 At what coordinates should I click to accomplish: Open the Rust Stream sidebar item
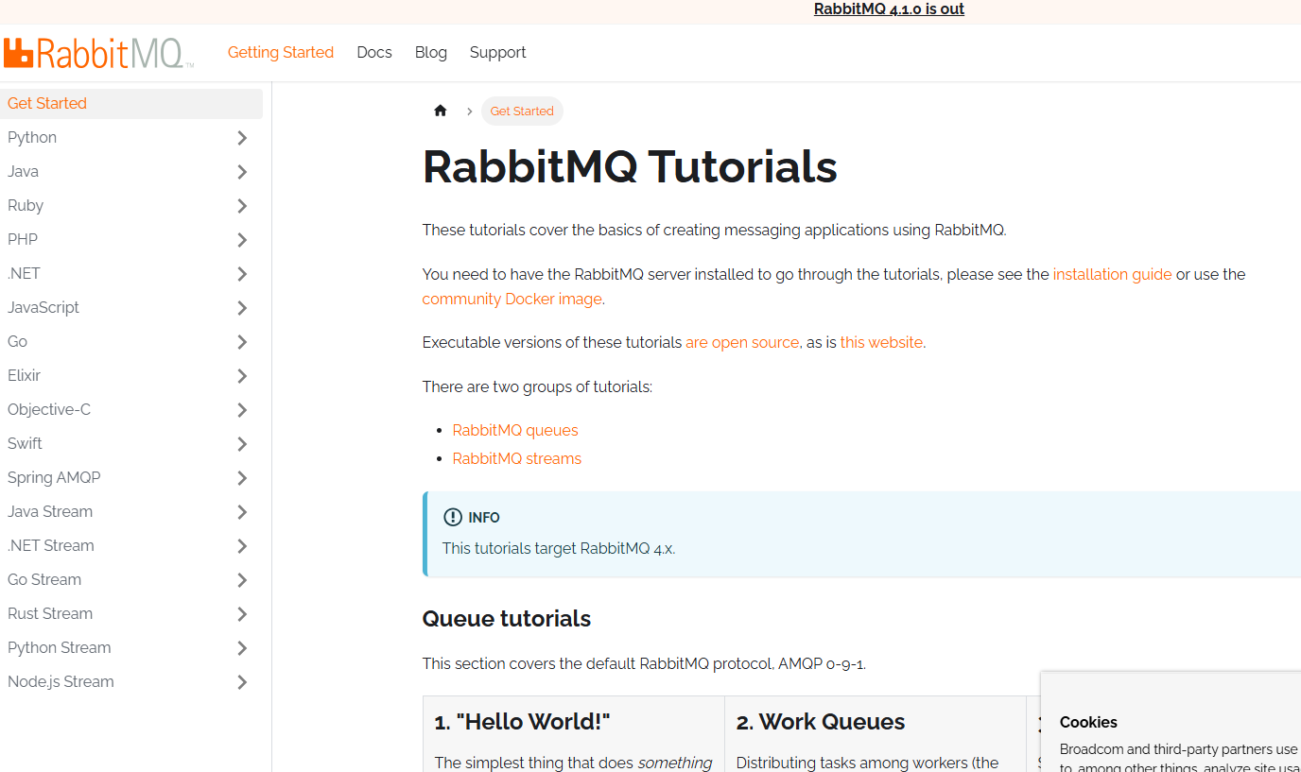50,614
